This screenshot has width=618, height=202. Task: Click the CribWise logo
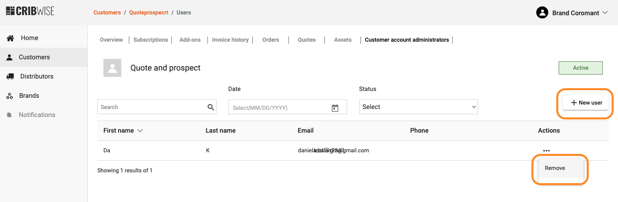click(30, 11)
